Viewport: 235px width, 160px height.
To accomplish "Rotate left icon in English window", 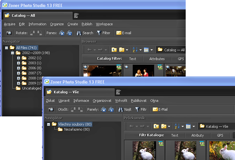I will (x=32, y=33).
